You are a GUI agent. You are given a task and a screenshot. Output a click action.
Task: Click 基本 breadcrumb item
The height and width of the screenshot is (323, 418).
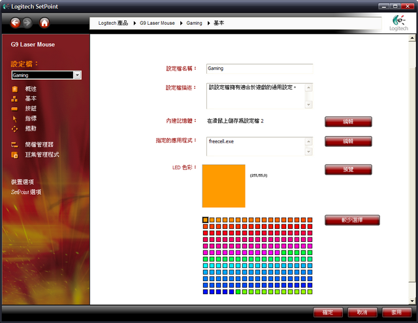coord(219,24)
